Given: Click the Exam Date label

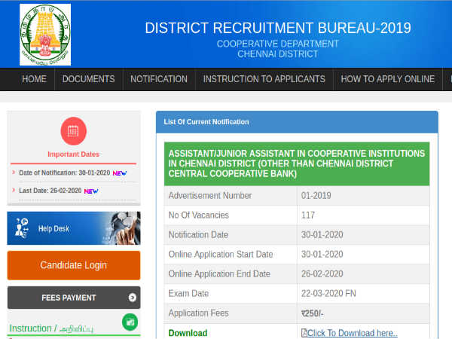Looking at the screenshot, I should pos(188,294).
